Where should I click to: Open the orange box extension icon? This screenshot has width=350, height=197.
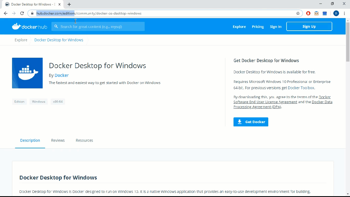(x=317, y=13)
